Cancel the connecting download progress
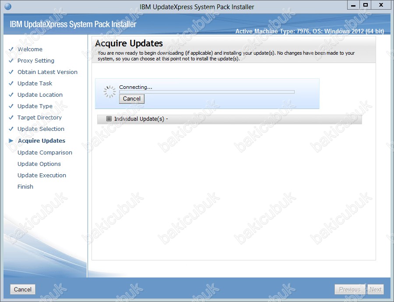The height and width of the screenshot is (302, 394). tap(131, 99)
